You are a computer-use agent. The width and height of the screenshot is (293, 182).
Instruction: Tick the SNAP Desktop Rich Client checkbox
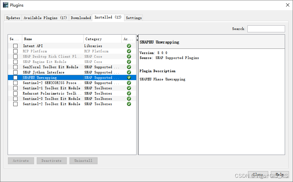[15, 56]
